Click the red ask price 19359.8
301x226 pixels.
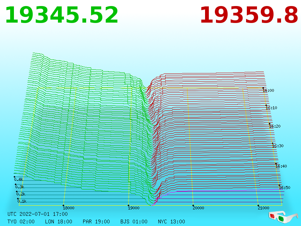click(x=249, y=15)
